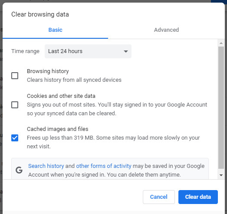Click the Google G logo icon

19,170
